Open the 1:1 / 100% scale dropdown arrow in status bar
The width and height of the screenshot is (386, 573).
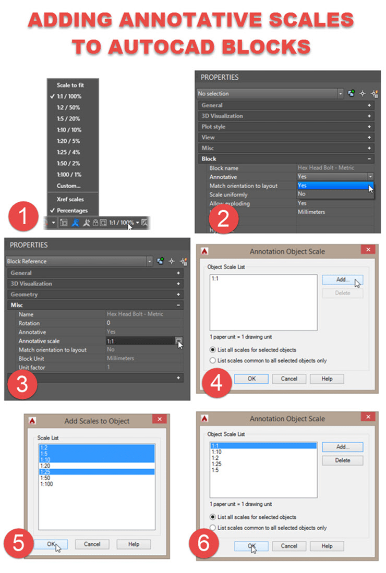click(137, 223)
